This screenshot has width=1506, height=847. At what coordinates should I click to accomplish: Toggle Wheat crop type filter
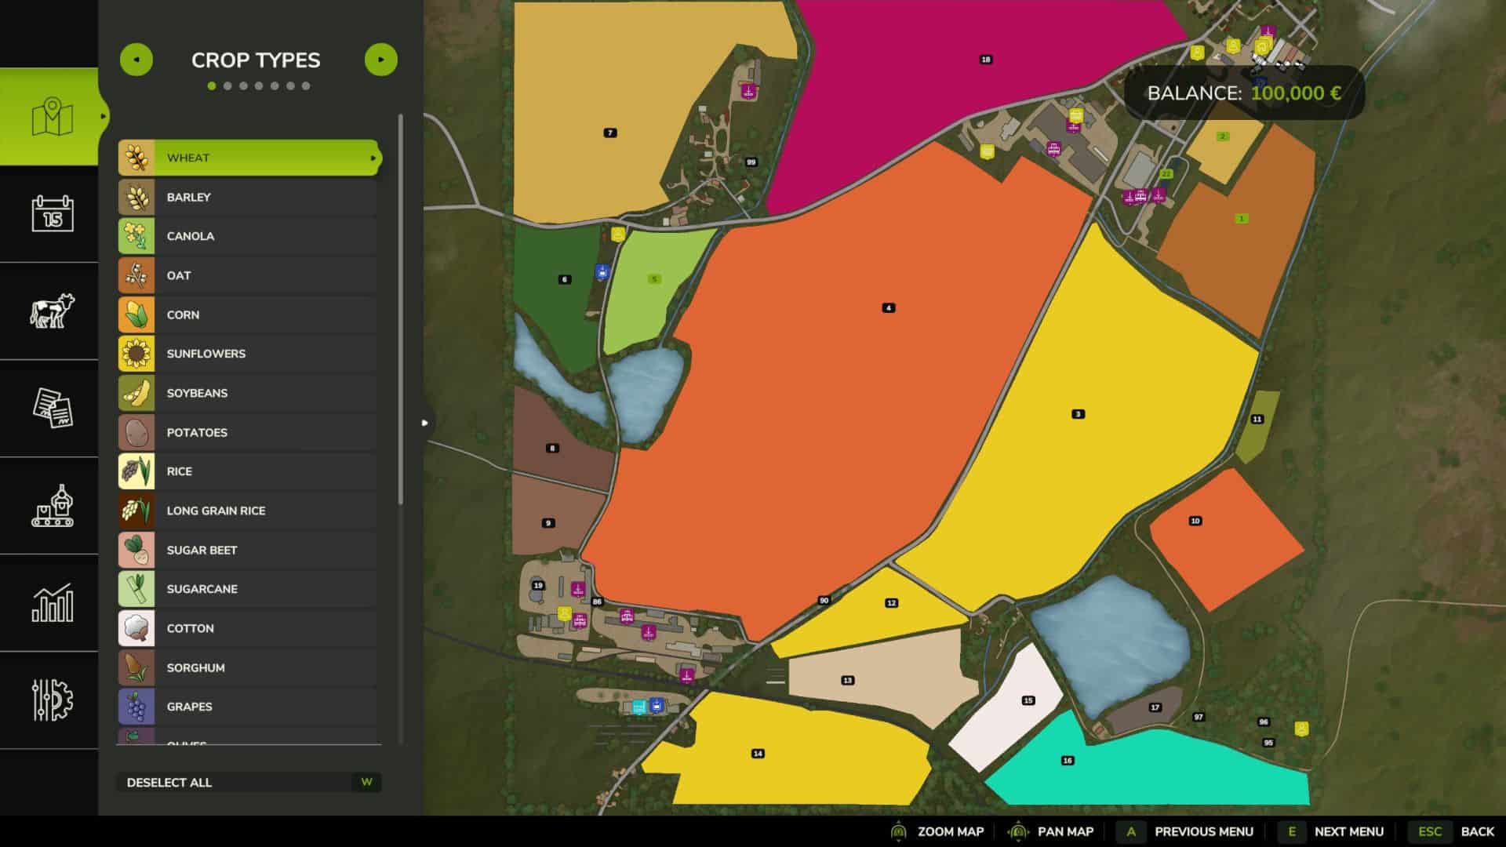coord(249,158)
